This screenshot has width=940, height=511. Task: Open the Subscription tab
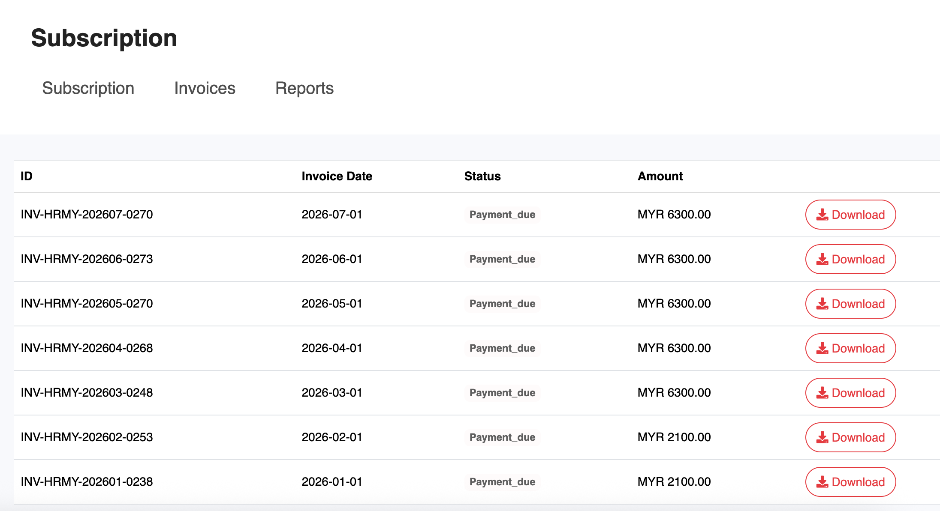[88, 88]
